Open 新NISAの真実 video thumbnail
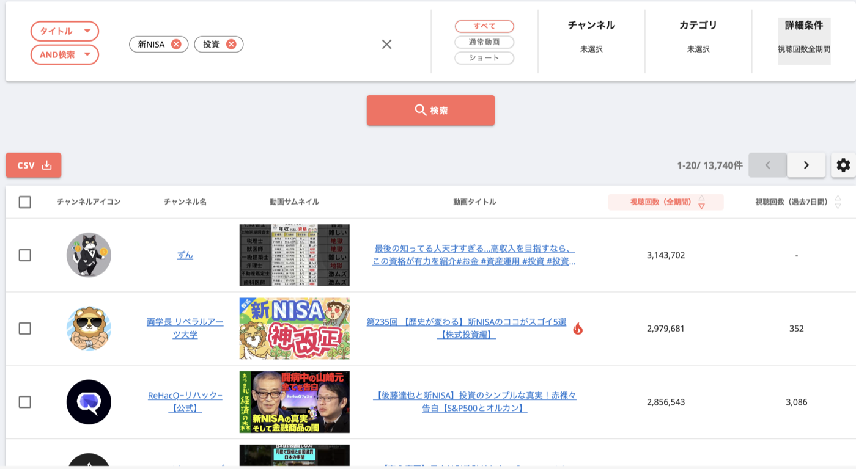 click(x=295, y=402)
